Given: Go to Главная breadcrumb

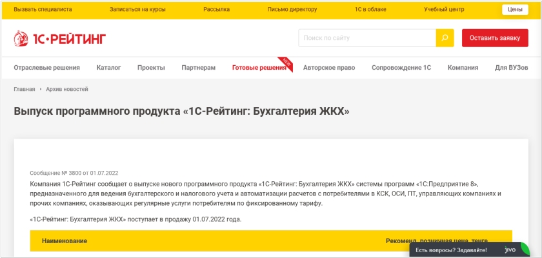Looking at the screenshot, I should (25, 89).
